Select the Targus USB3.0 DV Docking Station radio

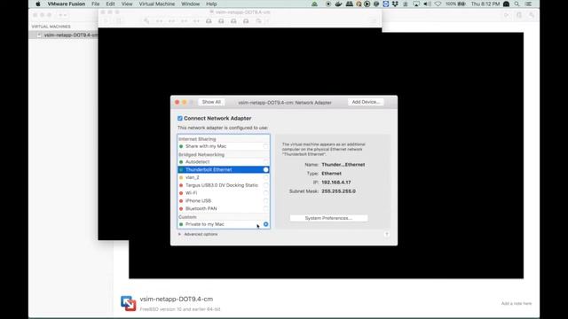click(x=265, y=185)
